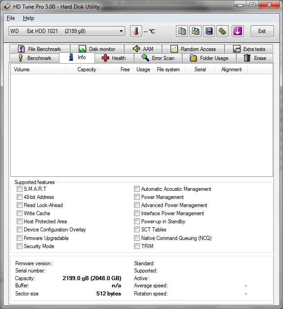
Task: Click the copy screenshot to clipboard icon
Action: 196,31
